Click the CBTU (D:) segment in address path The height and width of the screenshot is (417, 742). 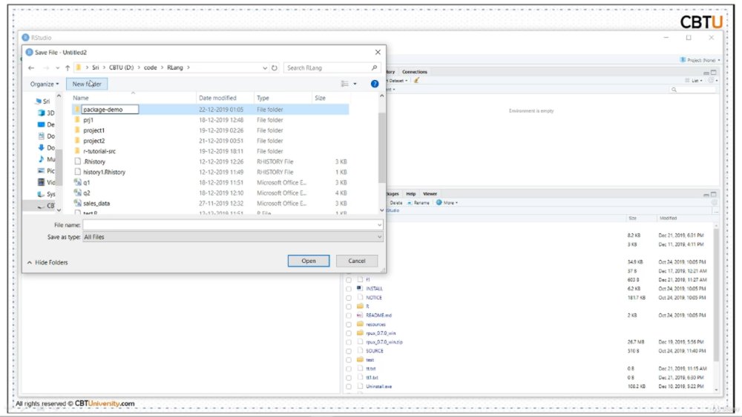point(121,67)
